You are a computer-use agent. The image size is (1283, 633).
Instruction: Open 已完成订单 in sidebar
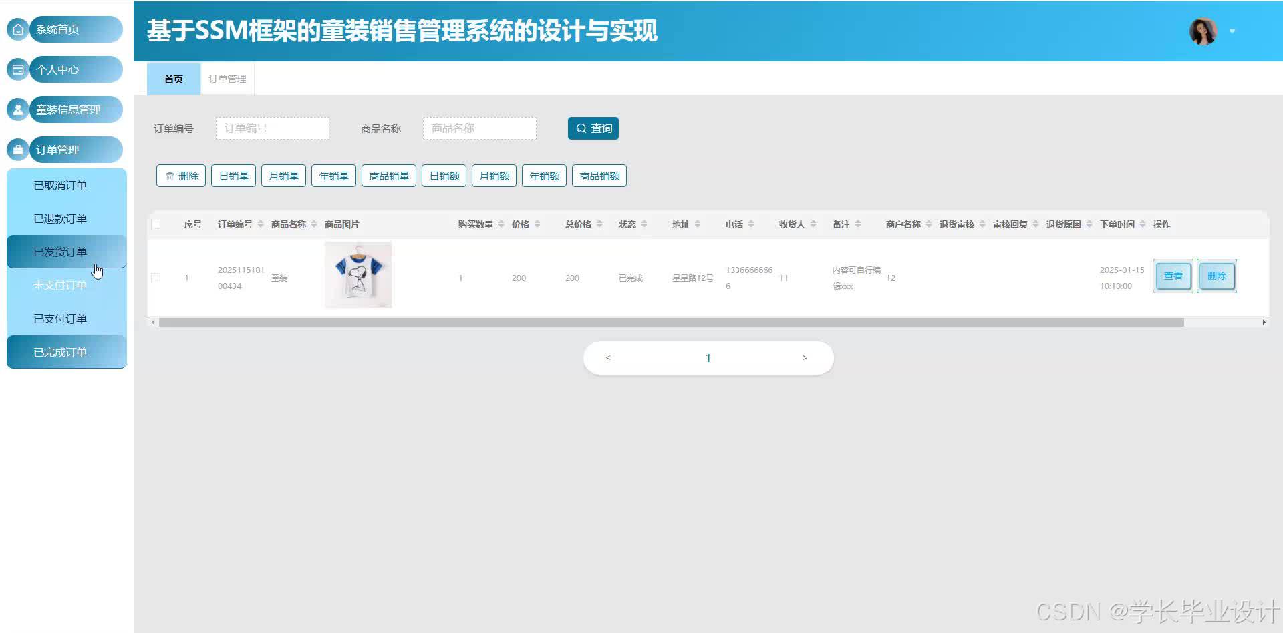pyautogui.click(x=67, y=352)
